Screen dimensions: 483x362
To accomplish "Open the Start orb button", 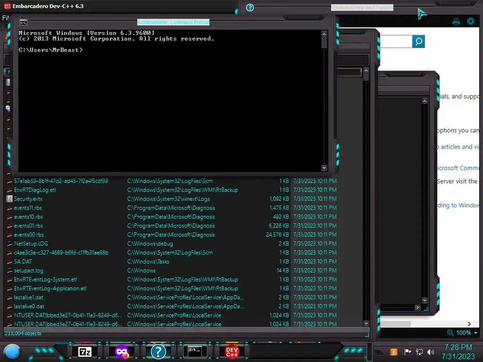I will coord(12,352).
